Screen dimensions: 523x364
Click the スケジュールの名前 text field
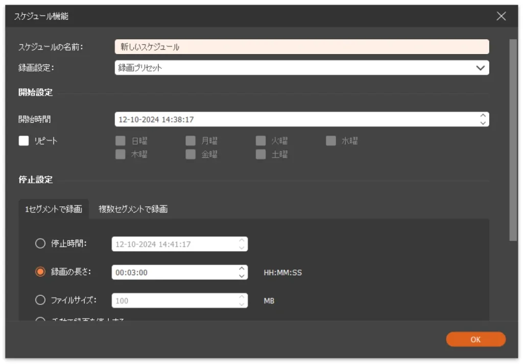click(x=301, y=47)
